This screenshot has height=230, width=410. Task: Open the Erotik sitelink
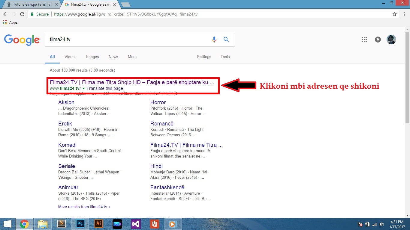coord(65,123)
